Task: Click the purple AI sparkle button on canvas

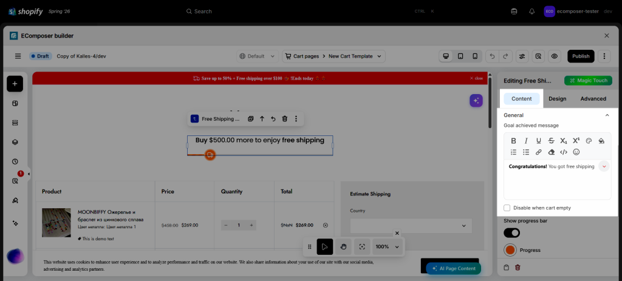Action: click(476, 101)
